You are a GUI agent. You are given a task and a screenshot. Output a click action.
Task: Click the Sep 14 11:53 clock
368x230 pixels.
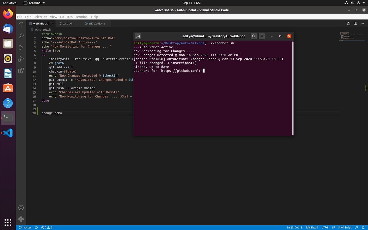[x=192, y=3]
